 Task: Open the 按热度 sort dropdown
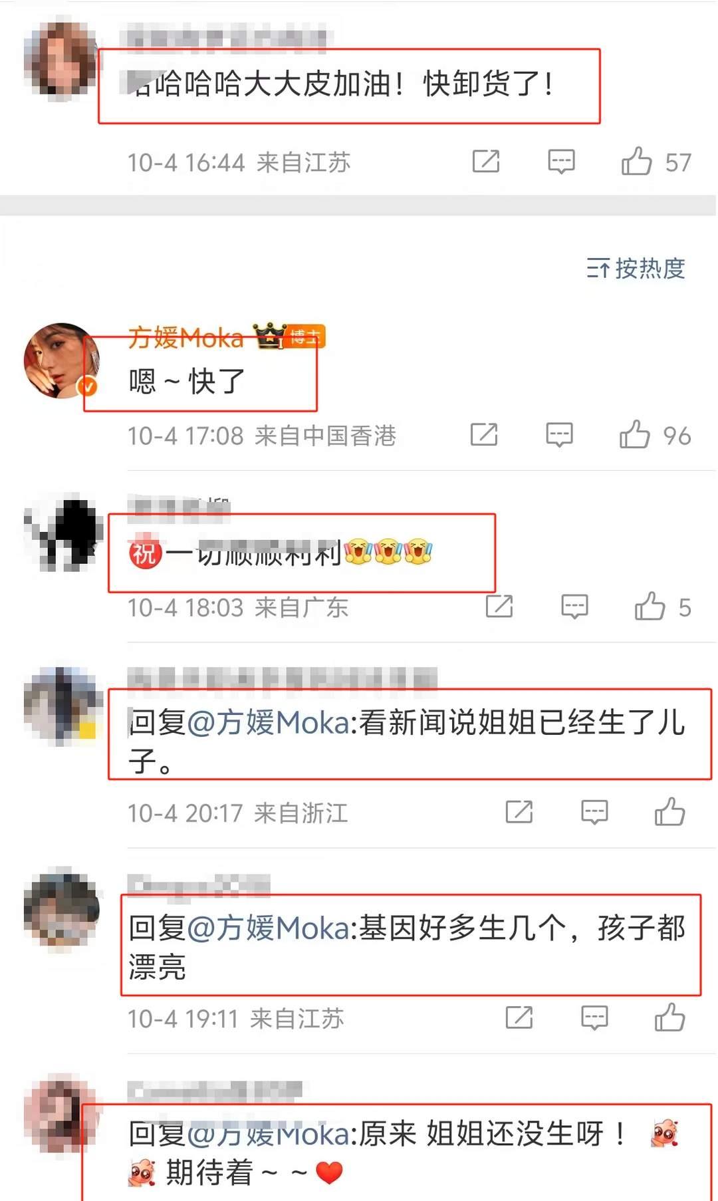click(x=636, y=269)
